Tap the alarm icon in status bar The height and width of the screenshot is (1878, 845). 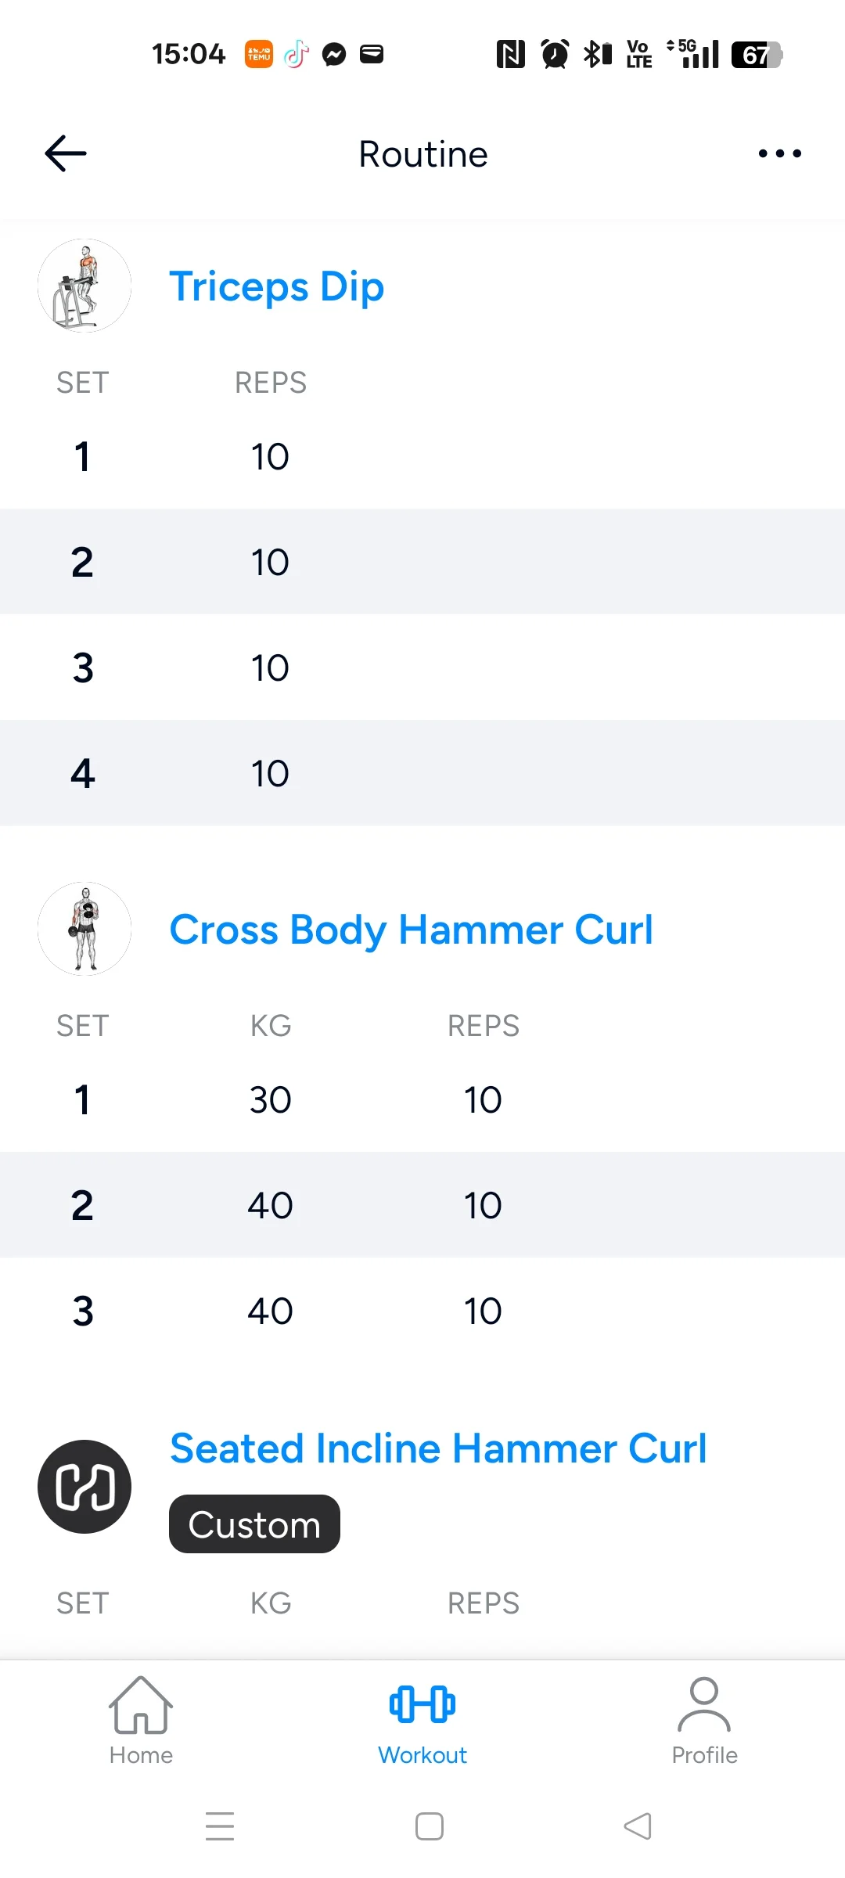555,54
